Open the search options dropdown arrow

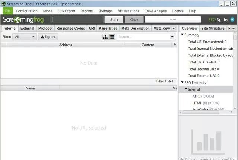172,37
